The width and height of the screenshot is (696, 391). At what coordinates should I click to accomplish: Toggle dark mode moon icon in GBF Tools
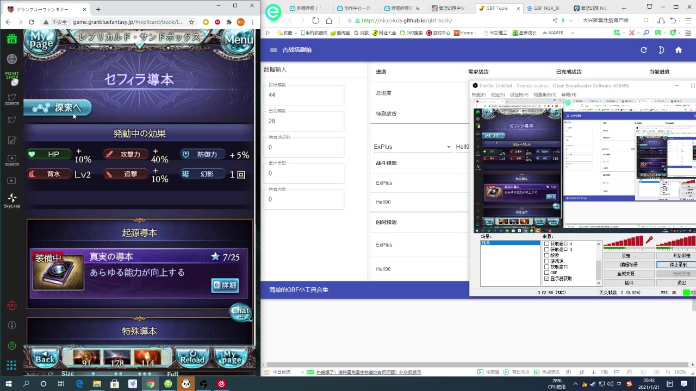click(661, 50)
